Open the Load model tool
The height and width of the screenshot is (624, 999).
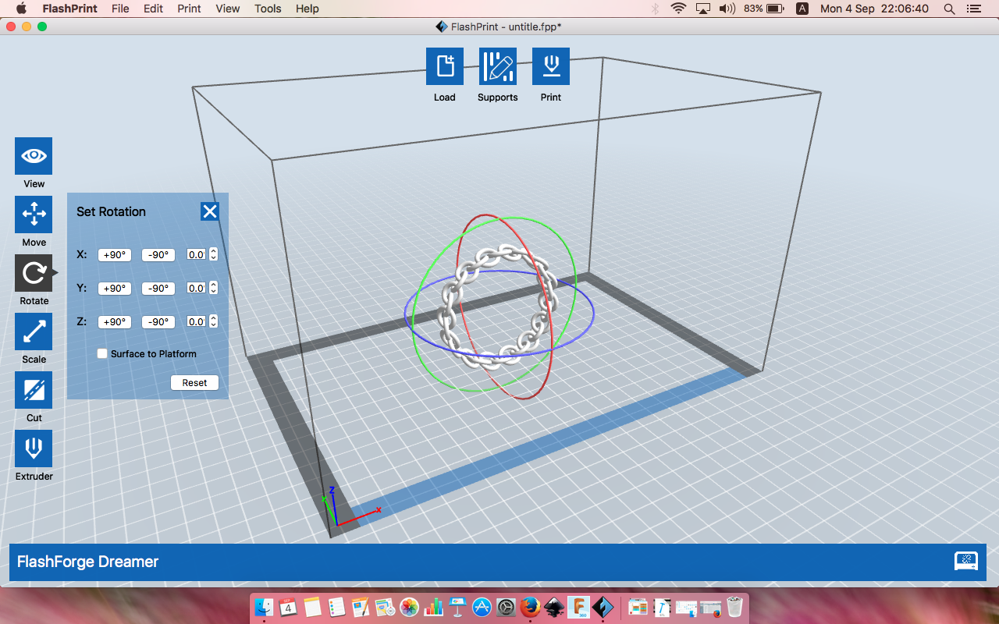[445, 66]
